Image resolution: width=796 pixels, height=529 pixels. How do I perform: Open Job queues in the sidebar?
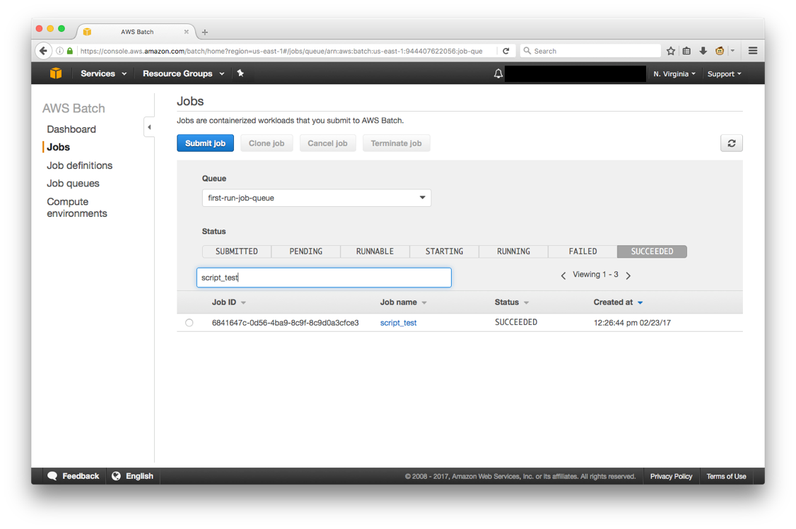pyautogui.click(x=73, y=184)
